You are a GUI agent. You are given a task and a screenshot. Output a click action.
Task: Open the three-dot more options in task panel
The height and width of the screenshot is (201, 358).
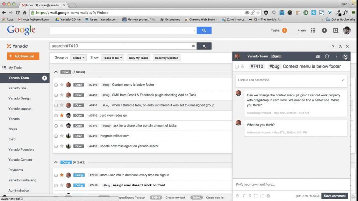337,56
